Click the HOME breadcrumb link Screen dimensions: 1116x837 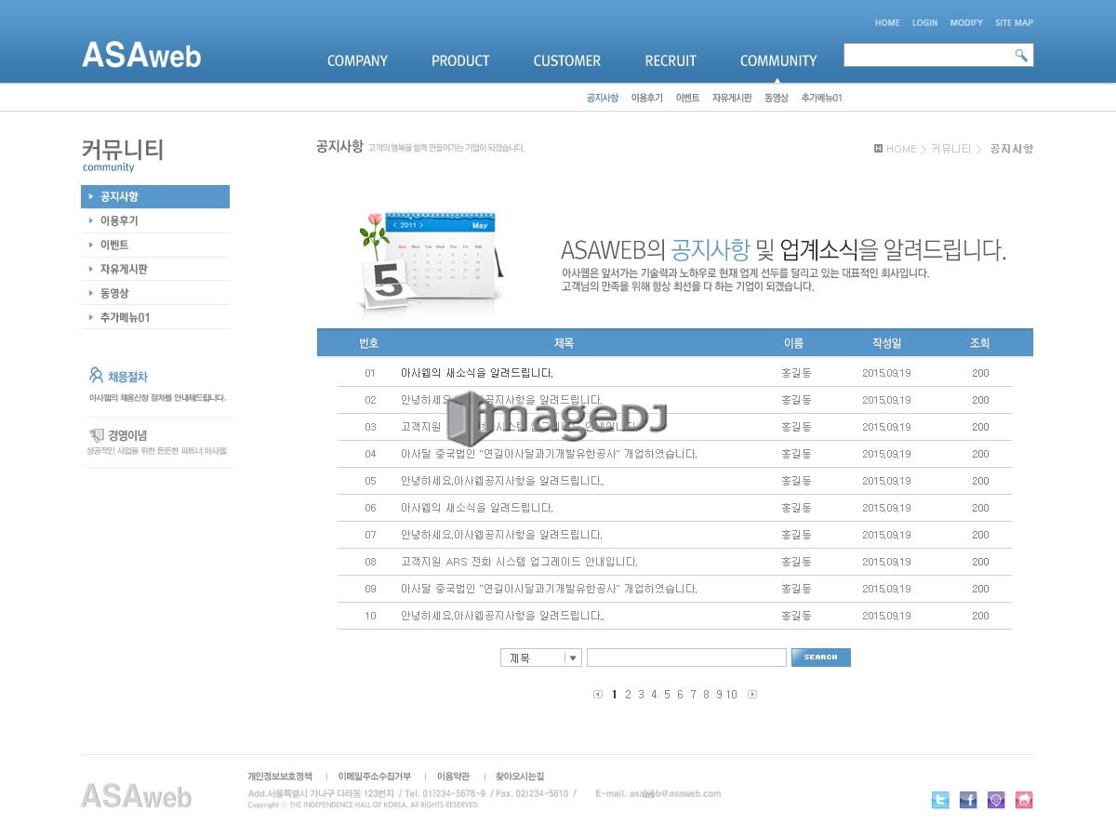901,149
